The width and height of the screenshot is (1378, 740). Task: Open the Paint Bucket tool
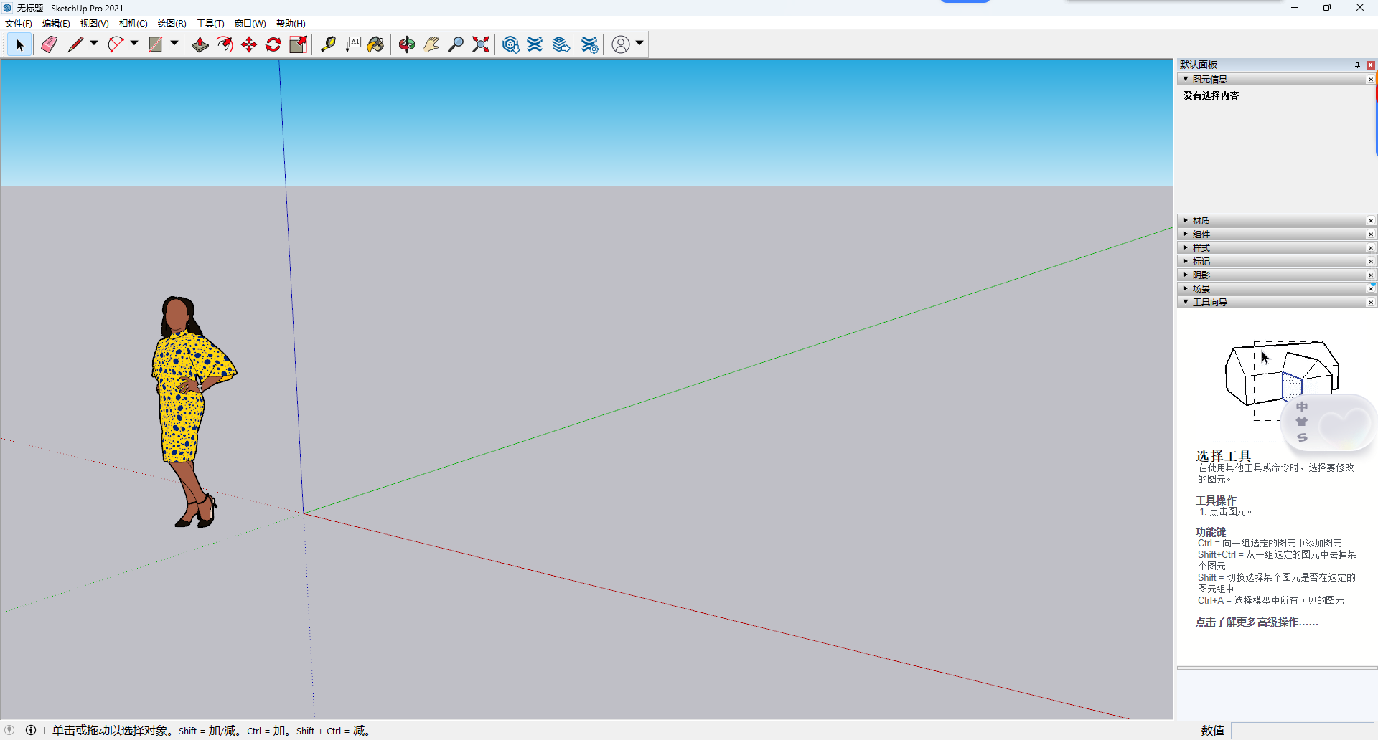pyautogui.click(x=376, y=44)
